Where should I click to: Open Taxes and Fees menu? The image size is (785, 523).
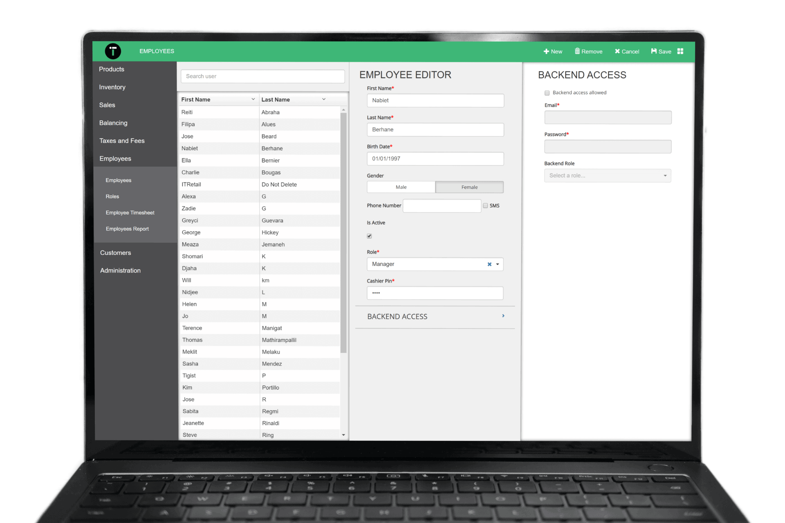pyautogui.click(x=122, y=141)
